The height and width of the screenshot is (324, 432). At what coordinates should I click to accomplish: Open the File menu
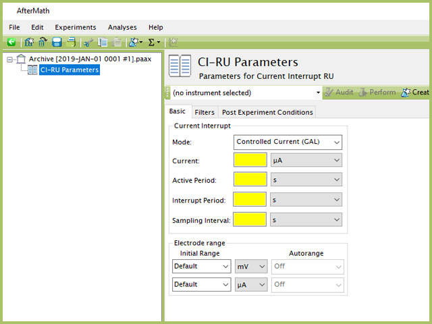[x=14, y=27]
